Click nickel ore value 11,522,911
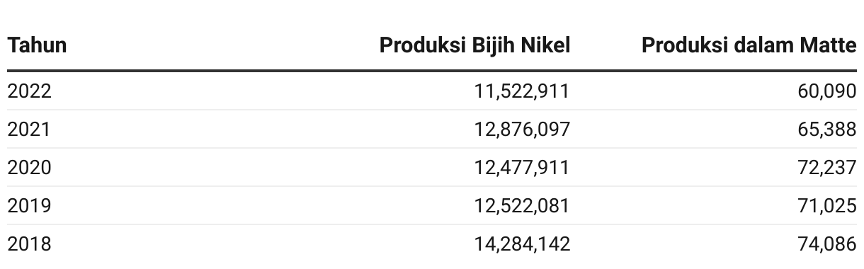The image size is (864, 269). click(523, 91)
